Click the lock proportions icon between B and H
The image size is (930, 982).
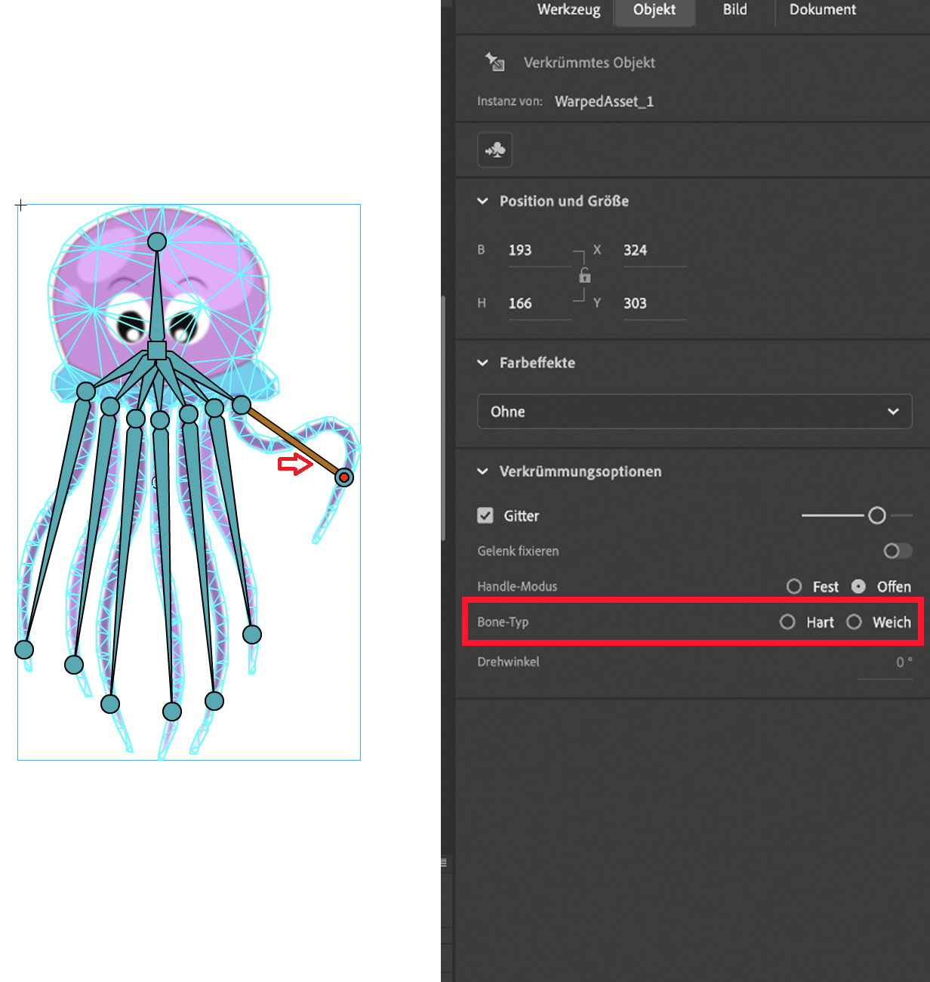(585, 276)
